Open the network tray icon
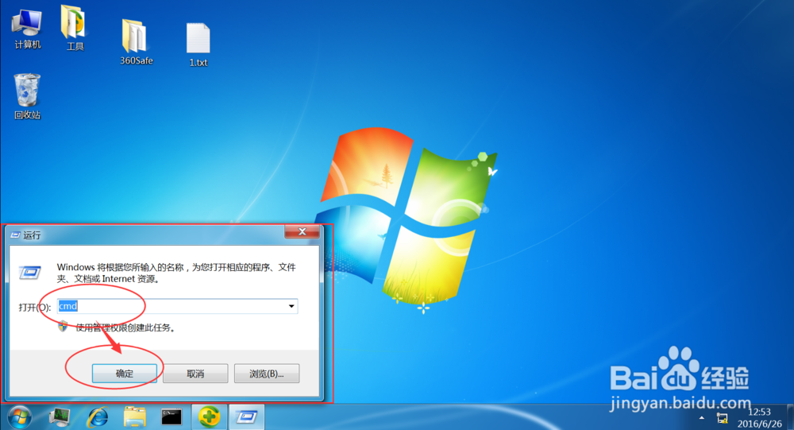 (722, 418)
